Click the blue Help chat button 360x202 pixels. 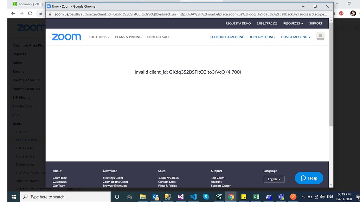[309, 178]
